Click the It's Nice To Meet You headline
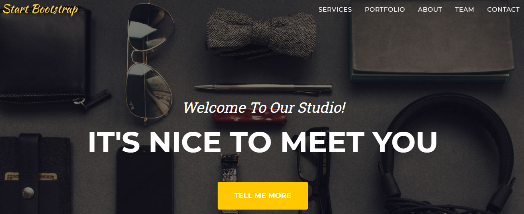The image size is (524, 214). pyautogui.click(x=263, y=142)
